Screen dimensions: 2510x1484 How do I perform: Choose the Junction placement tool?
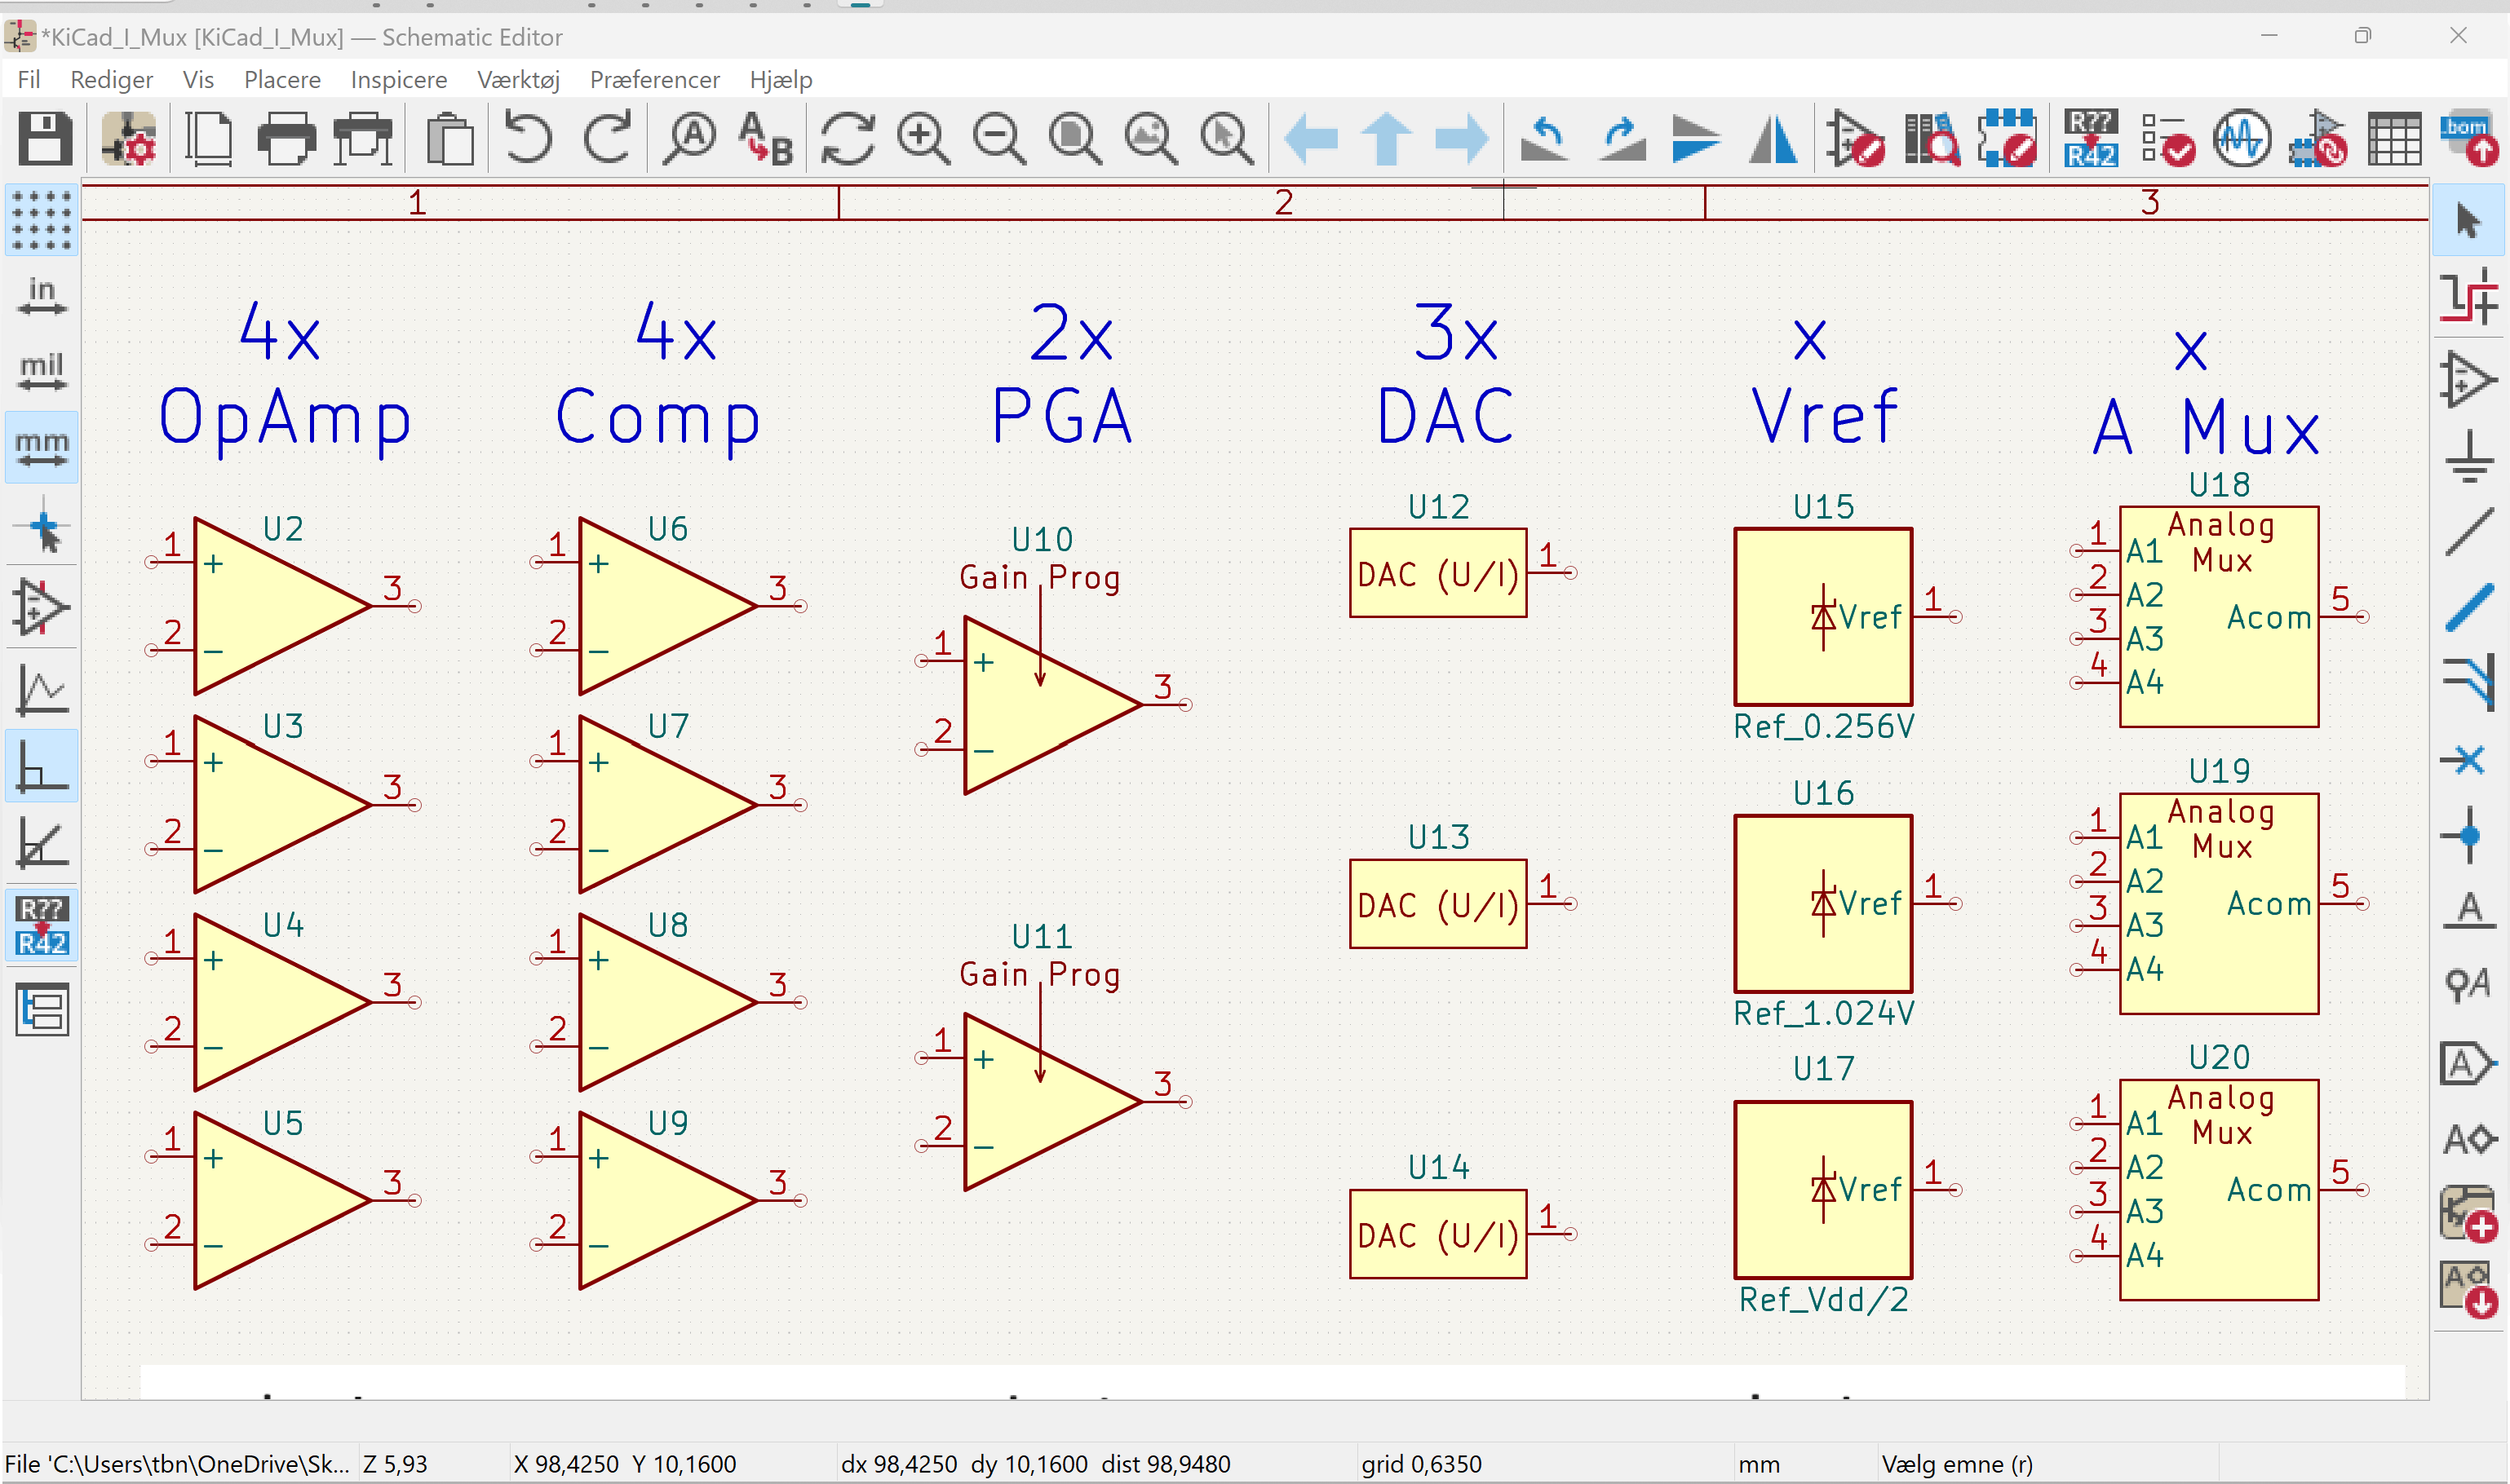[x=2470, y=834]
